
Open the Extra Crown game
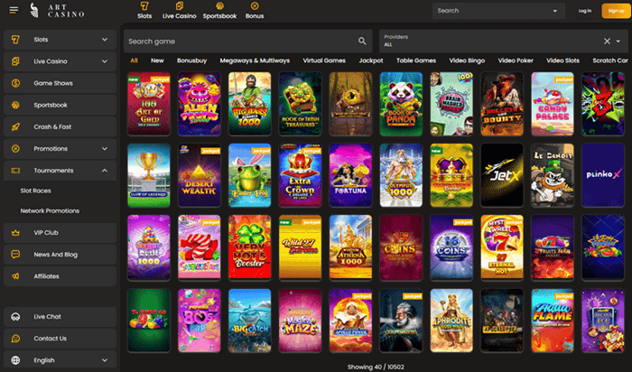301,175
